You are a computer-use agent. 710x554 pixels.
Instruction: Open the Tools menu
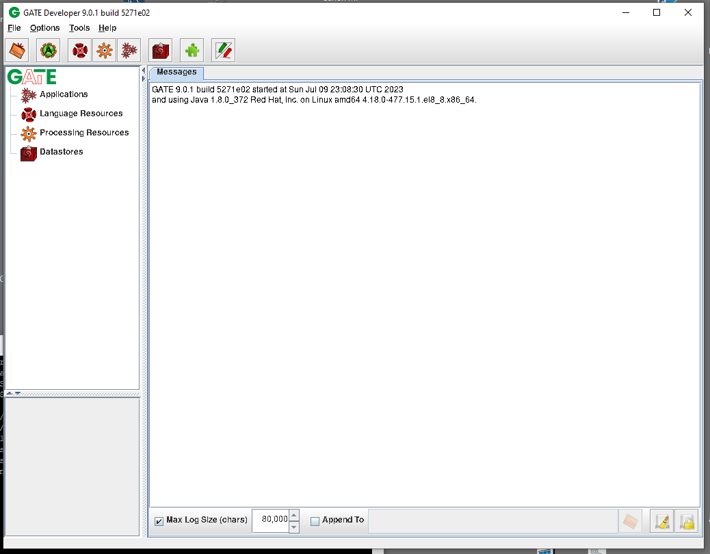tap(79, 28)
